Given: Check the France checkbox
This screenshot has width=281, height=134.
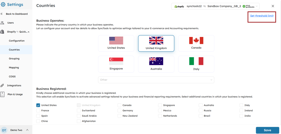Looking at the screenshot, I should 38,110.
